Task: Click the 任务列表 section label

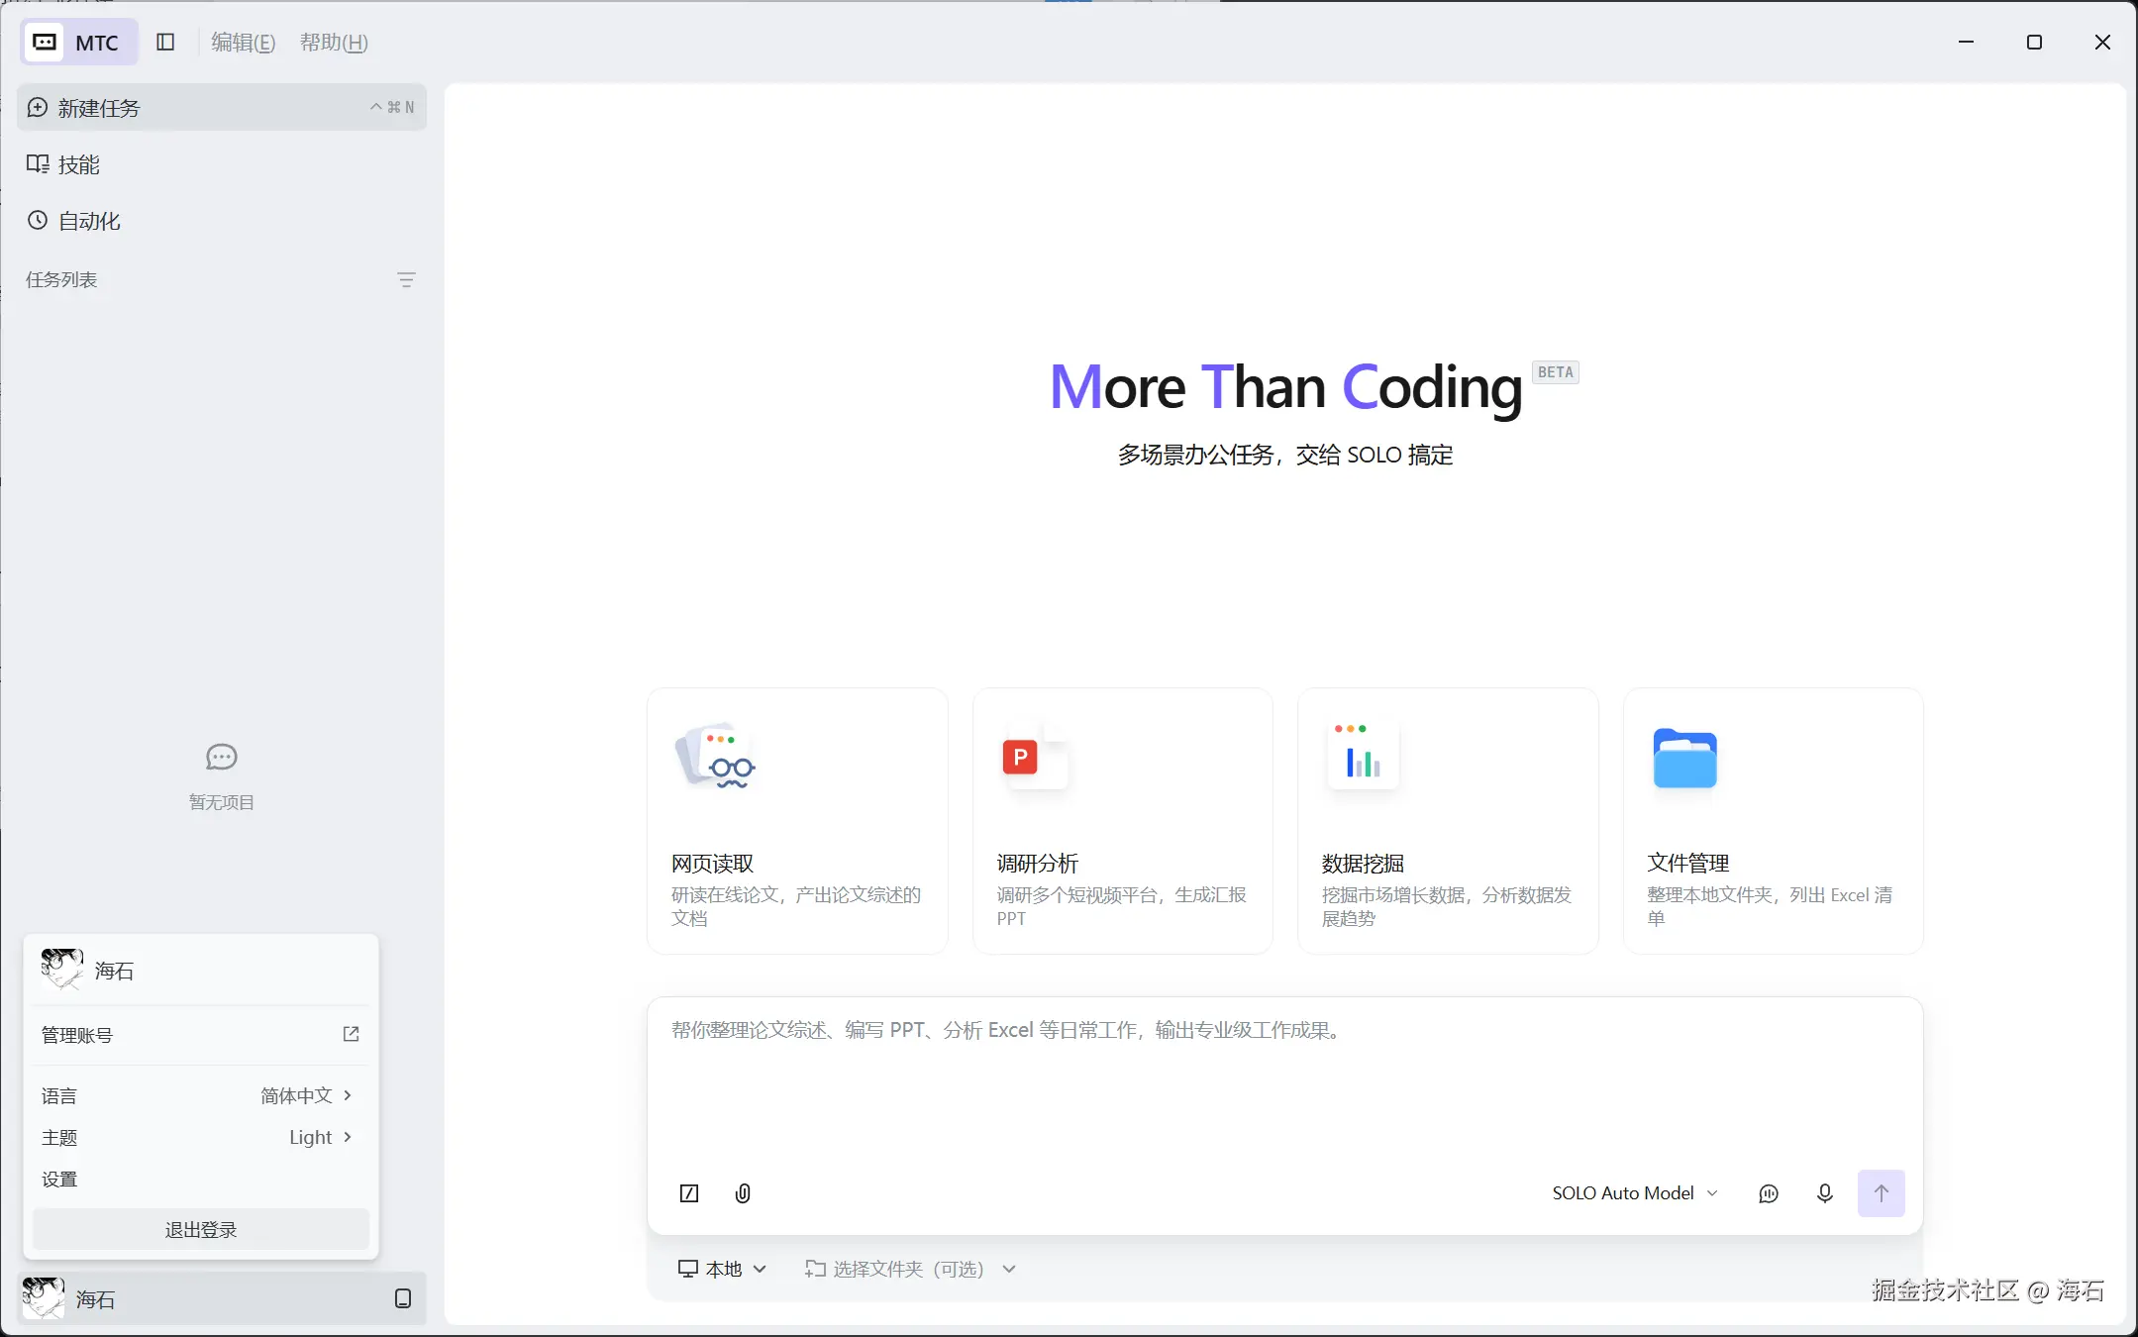Action: click(x=61, y=280)
